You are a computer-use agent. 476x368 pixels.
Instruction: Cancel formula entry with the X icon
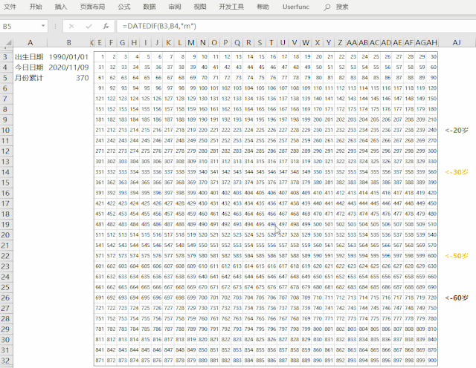click(71, 27)
